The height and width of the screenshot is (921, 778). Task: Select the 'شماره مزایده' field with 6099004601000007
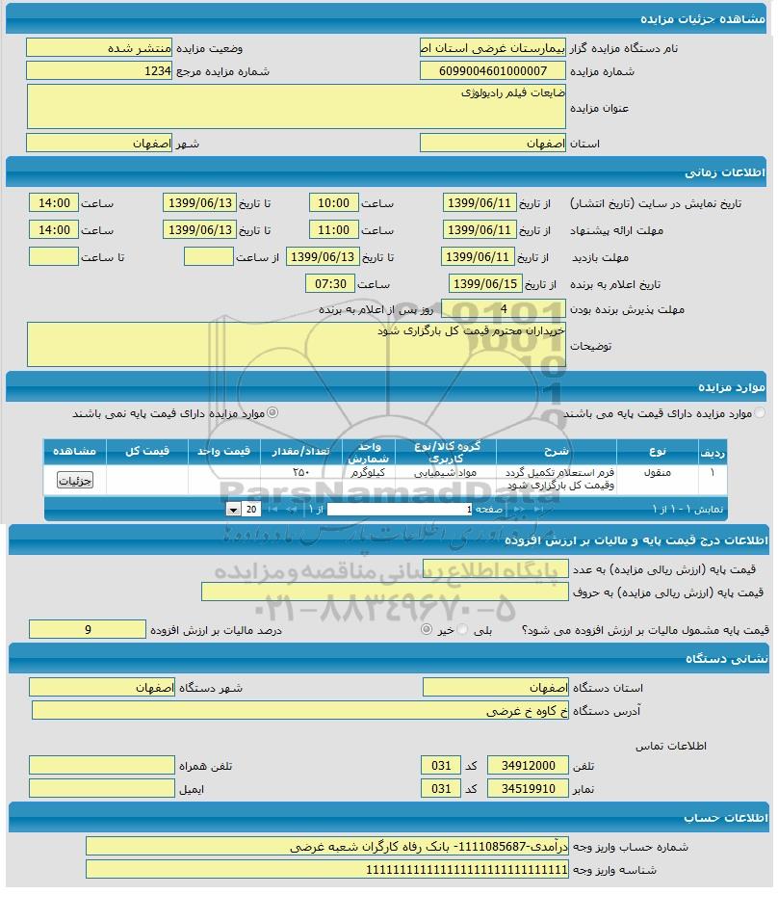coord(493,70)
